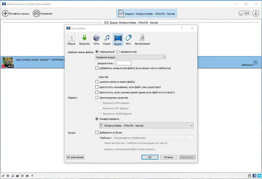
Task: Open the Аудио settings tab
Action: click(x=107, y=40)
